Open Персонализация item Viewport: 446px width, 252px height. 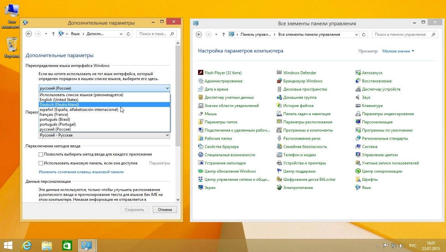(374, 122)
